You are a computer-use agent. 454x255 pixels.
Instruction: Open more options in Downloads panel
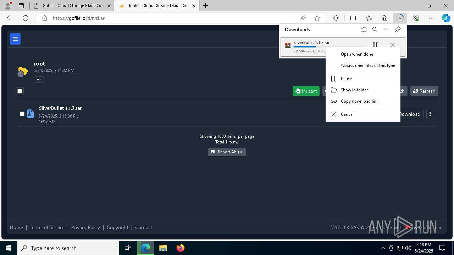pyautogui.click(x=386, y=29)
